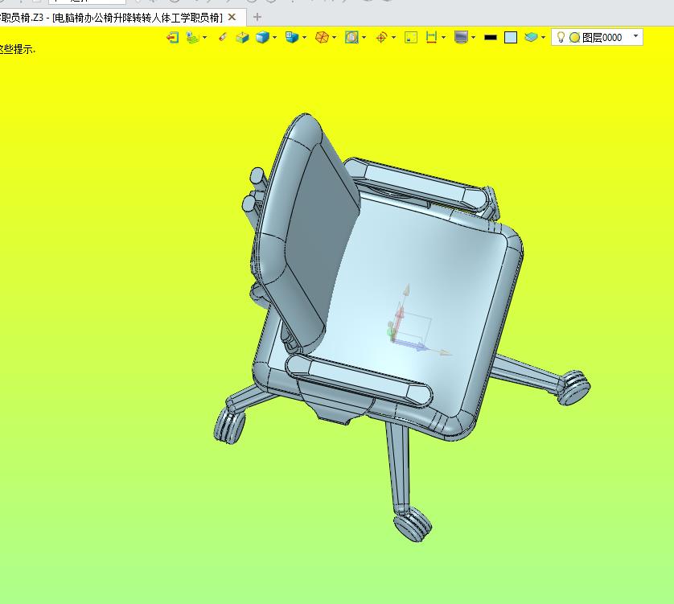Screen dimensions: 674x604
Task: Click the black line color swatch
Action: 491,38
